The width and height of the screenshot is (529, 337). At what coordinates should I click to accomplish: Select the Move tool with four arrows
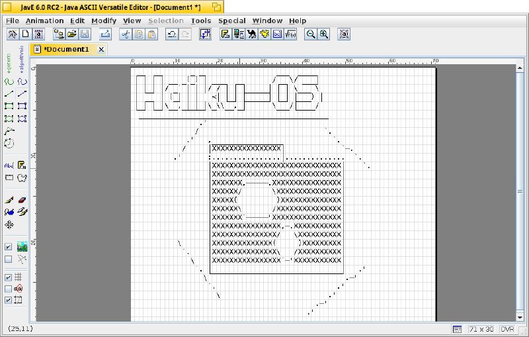(9, 224)
